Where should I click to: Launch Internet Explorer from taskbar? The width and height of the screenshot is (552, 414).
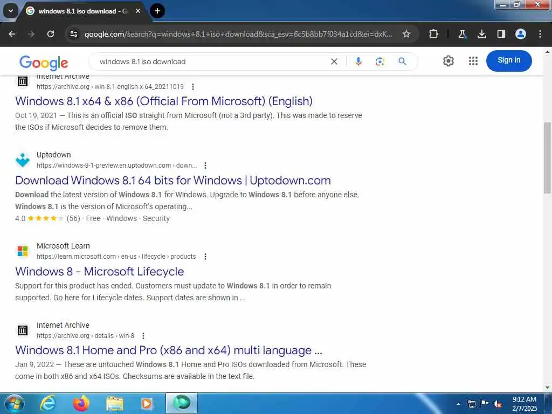click(47, 403)
